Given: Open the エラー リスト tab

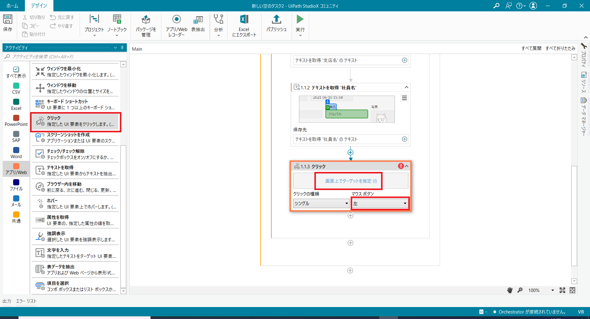Looking at the screenshot, I should pos(26,301).
